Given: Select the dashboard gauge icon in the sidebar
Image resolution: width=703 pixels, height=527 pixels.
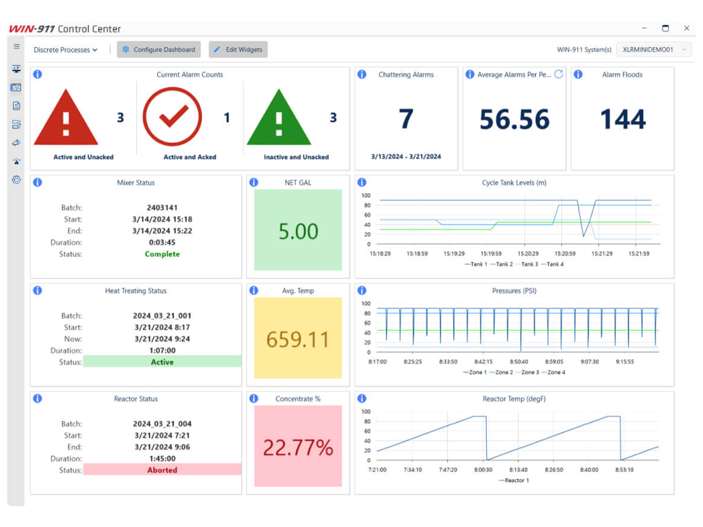Looking at the screenshot, I should [x=16, y=87].
